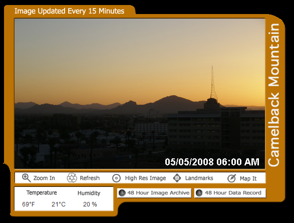
Task: Click the 05/05/2008 06:00 AM timestamp
Action: [212, 162]
